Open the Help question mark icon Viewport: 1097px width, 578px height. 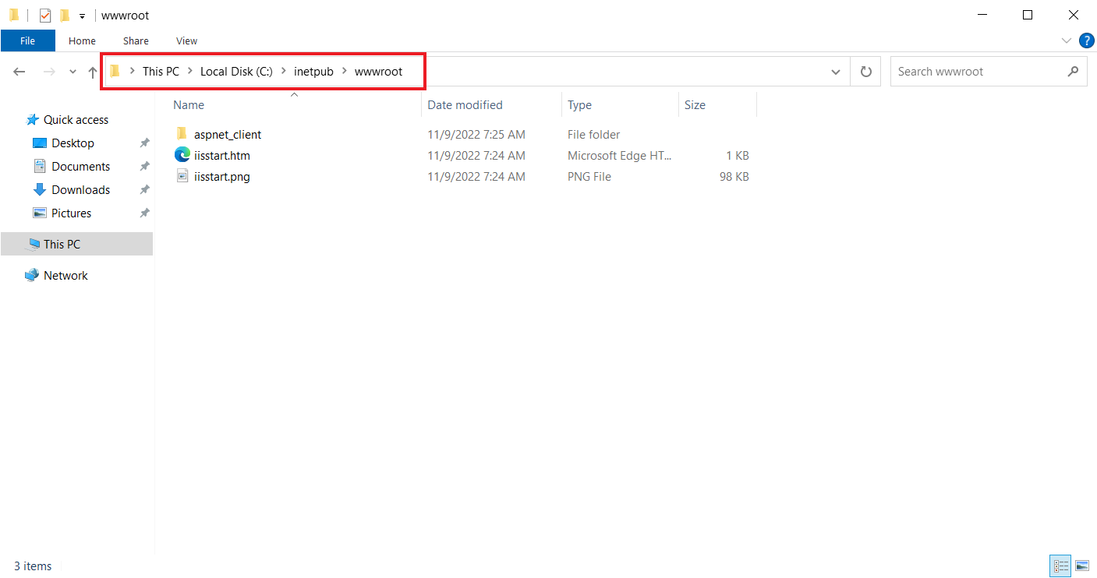(1086, 41)
